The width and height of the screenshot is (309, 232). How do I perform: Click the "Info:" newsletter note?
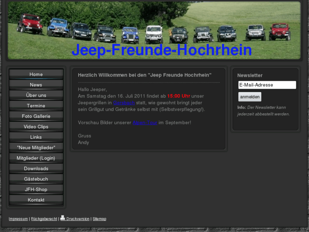pyautogui.click(x=241, y=107)
